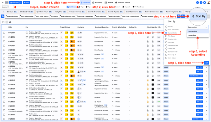The width and height of the screenshot is (211, 122).
Task: Click the blue filter toggle icon left of Work Order Status
Action: coord(3,16)
